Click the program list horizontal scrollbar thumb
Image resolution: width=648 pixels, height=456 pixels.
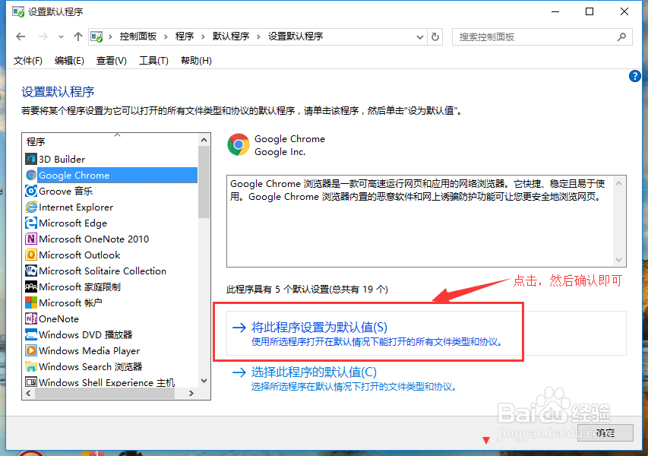[105, 394]
